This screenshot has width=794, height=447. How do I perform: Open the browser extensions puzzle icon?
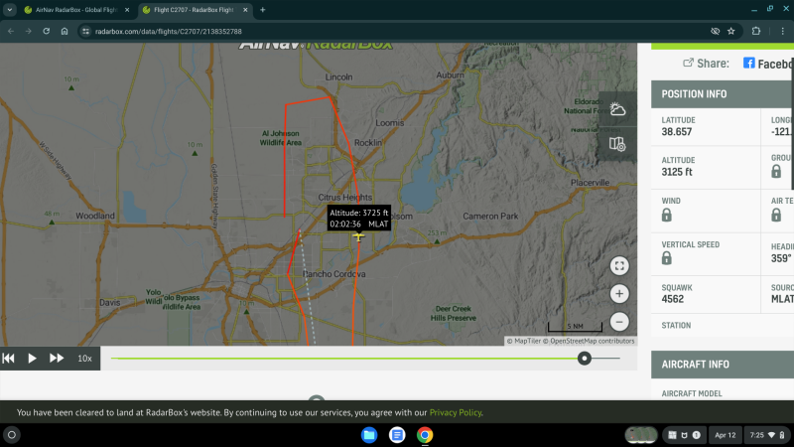tap(756, 31)
